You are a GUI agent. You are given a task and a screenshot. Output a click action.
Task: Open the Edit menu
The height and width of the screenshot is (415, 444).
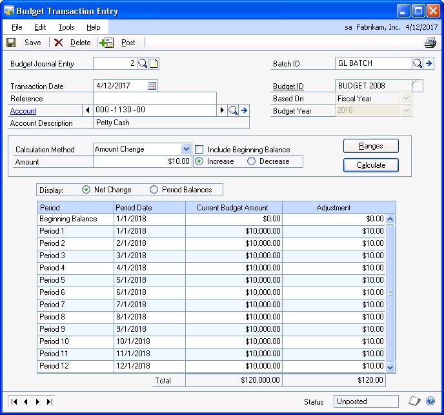coord(40,27)
